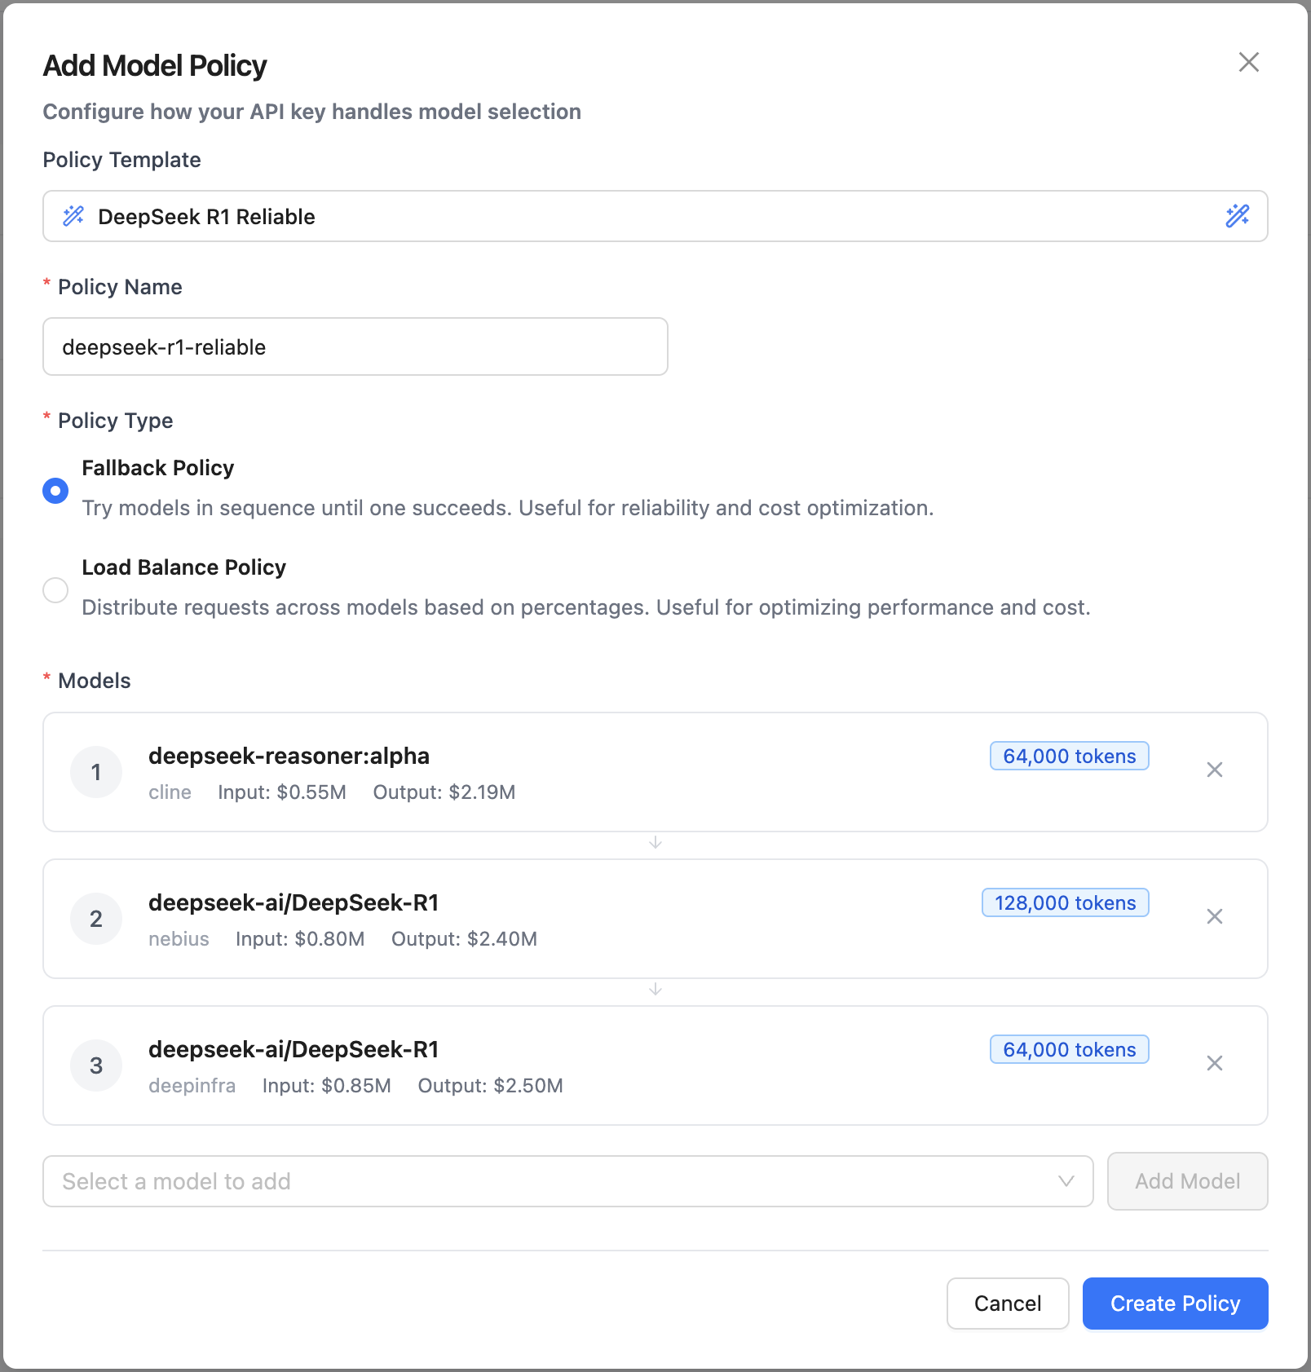
Task: Click the nebius provider label
Action: [x=179, y=939]
